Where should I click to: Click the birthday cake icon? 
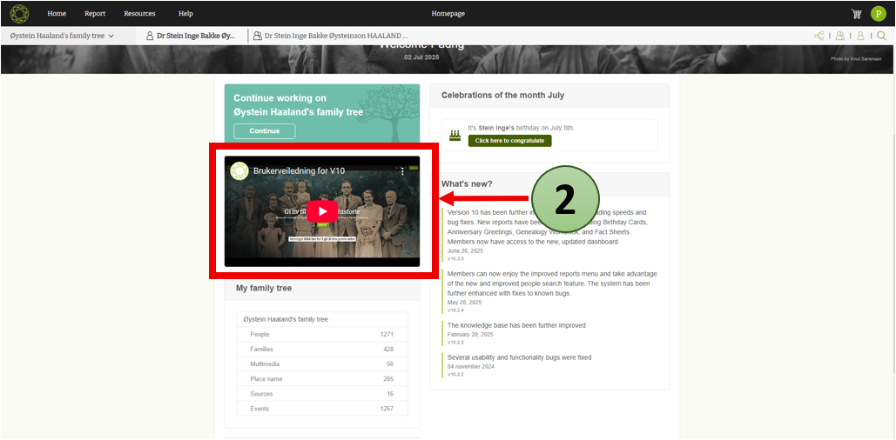pos(455,135)
